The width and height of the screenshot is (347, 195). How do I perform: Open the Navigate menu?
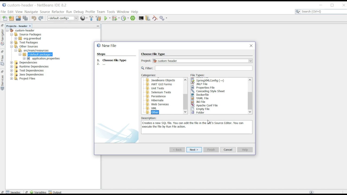pyautogui.click(x=31, y=12)
